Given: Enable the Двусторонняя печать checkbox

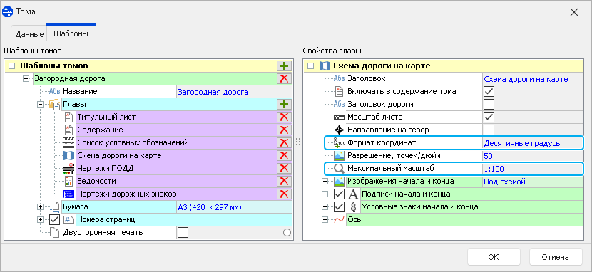Looking at the screenshot, I should point(183,232).
